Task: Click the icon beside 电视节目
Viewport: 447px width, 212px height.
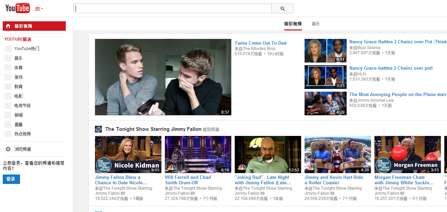Action: (8, 105)
